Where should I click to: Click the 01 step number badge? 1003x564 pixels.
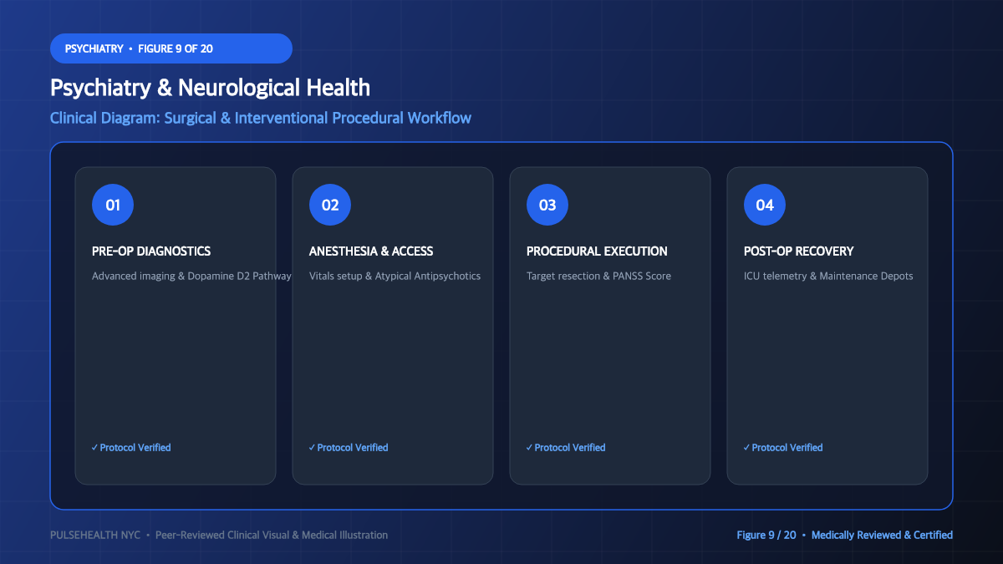[x=113, y=205]
